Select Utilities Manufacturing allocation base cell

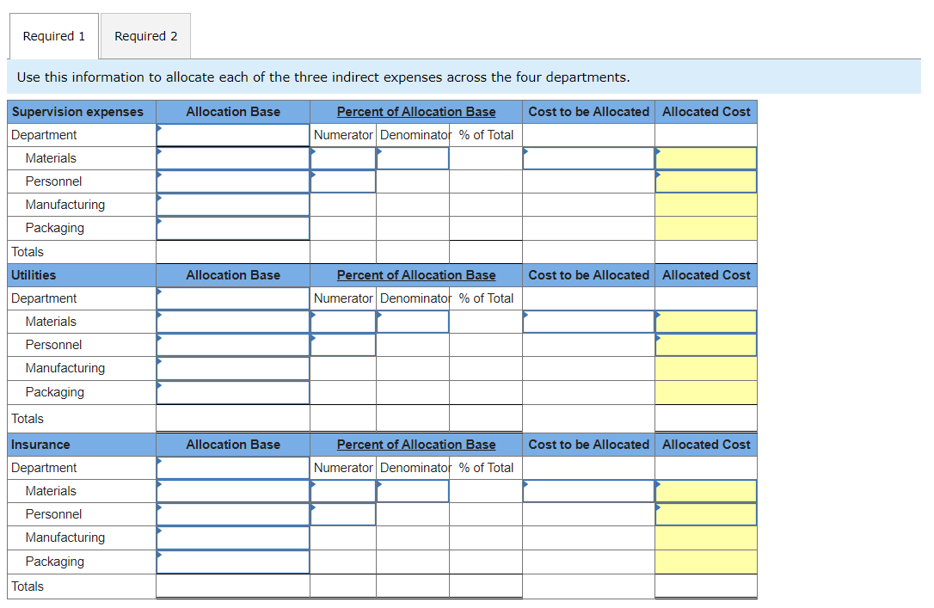click(x=233, y=369)
